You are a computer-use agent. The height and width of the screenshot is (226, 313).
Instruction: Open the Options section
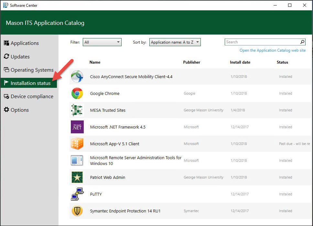tap(20, 110)
